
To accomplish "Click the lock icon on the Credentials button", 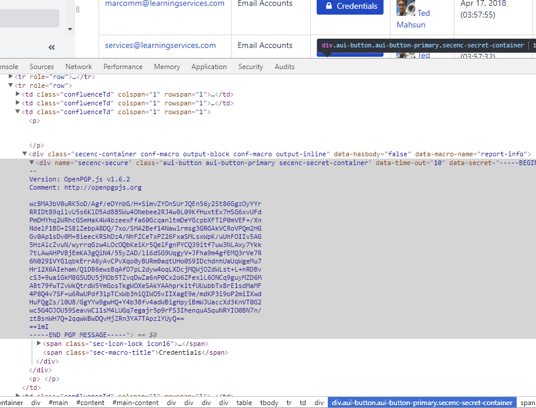I will [x=329, y=6].
